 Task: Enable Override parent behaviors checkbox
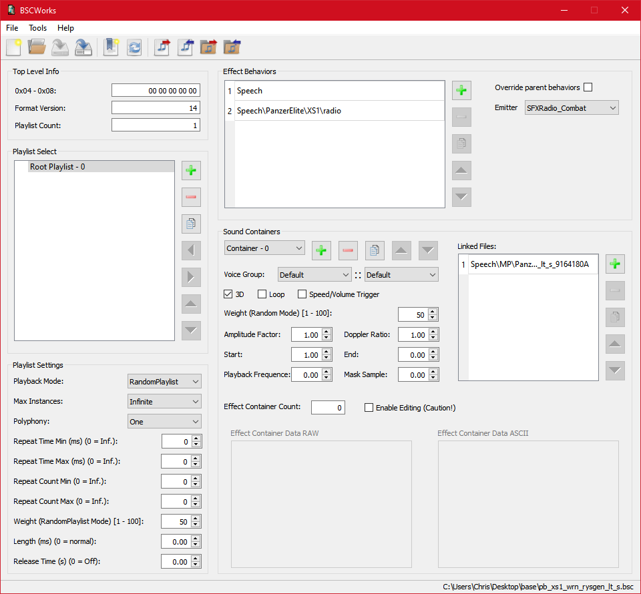click(x=588, y=87)
